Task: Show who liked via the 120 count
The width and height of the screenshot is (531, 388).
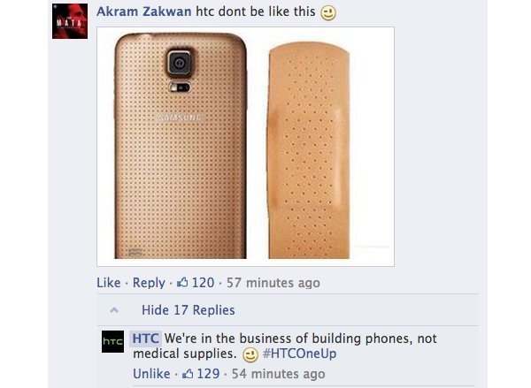Action: (x=203, y=283)
